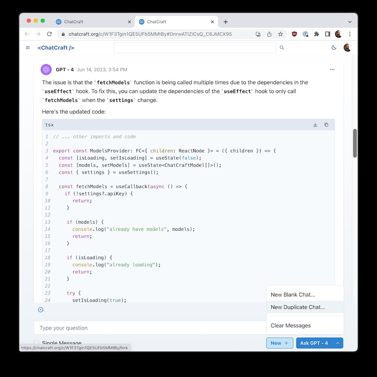
Task: Click the "Here's the updated code:" text
Action: 74,111
